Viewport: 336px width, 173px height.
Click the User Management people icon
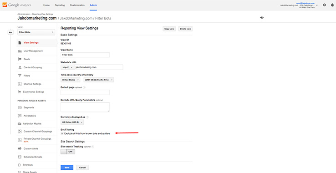tap(20, 51)
